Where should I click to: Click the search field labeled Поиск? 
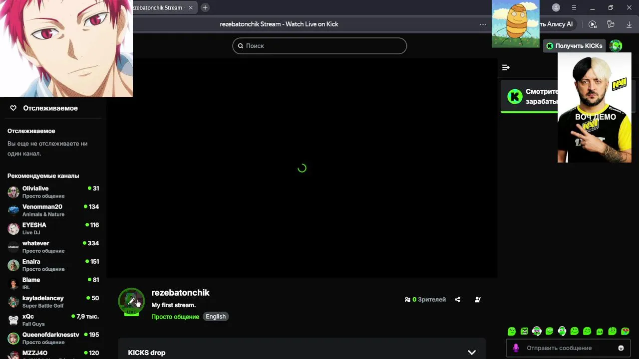pyautogui.click(x=319, y=46)
